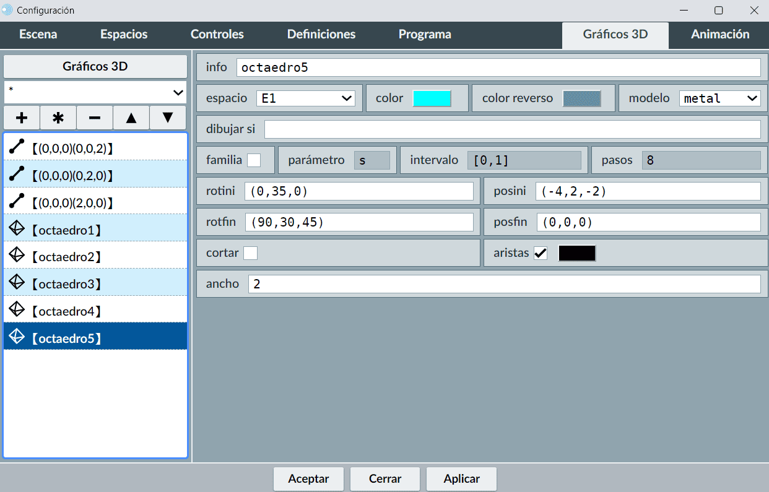Open the espacio E1 dropdown
This screenshot has height=492, width=769.
click(306, 98)
